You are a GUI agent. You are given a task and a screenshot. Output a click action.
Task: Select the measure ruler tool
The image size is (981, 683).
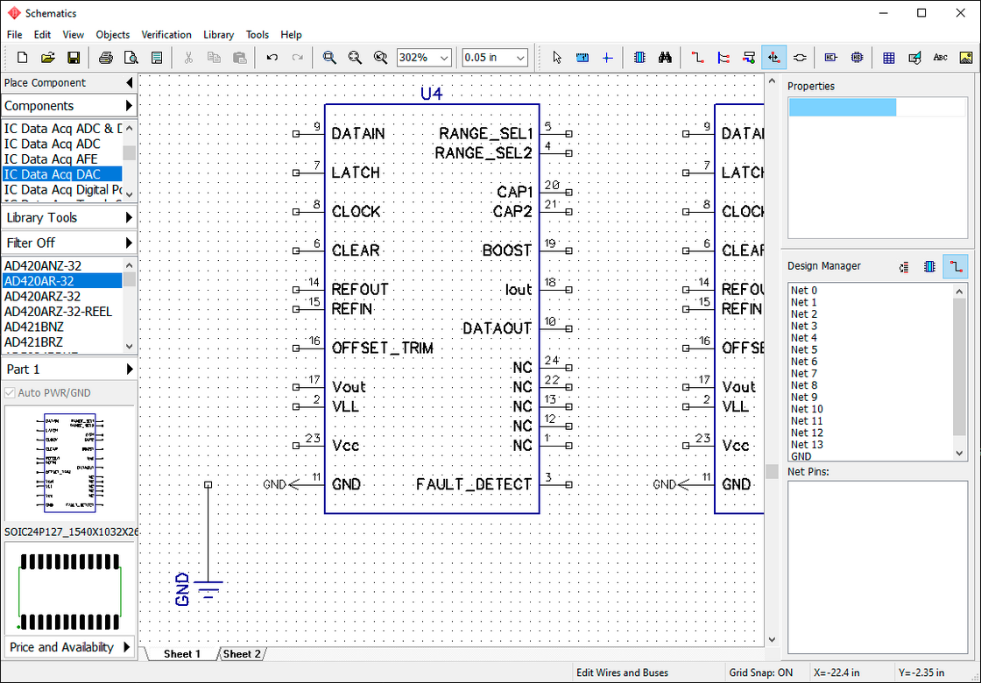[582, 58]
